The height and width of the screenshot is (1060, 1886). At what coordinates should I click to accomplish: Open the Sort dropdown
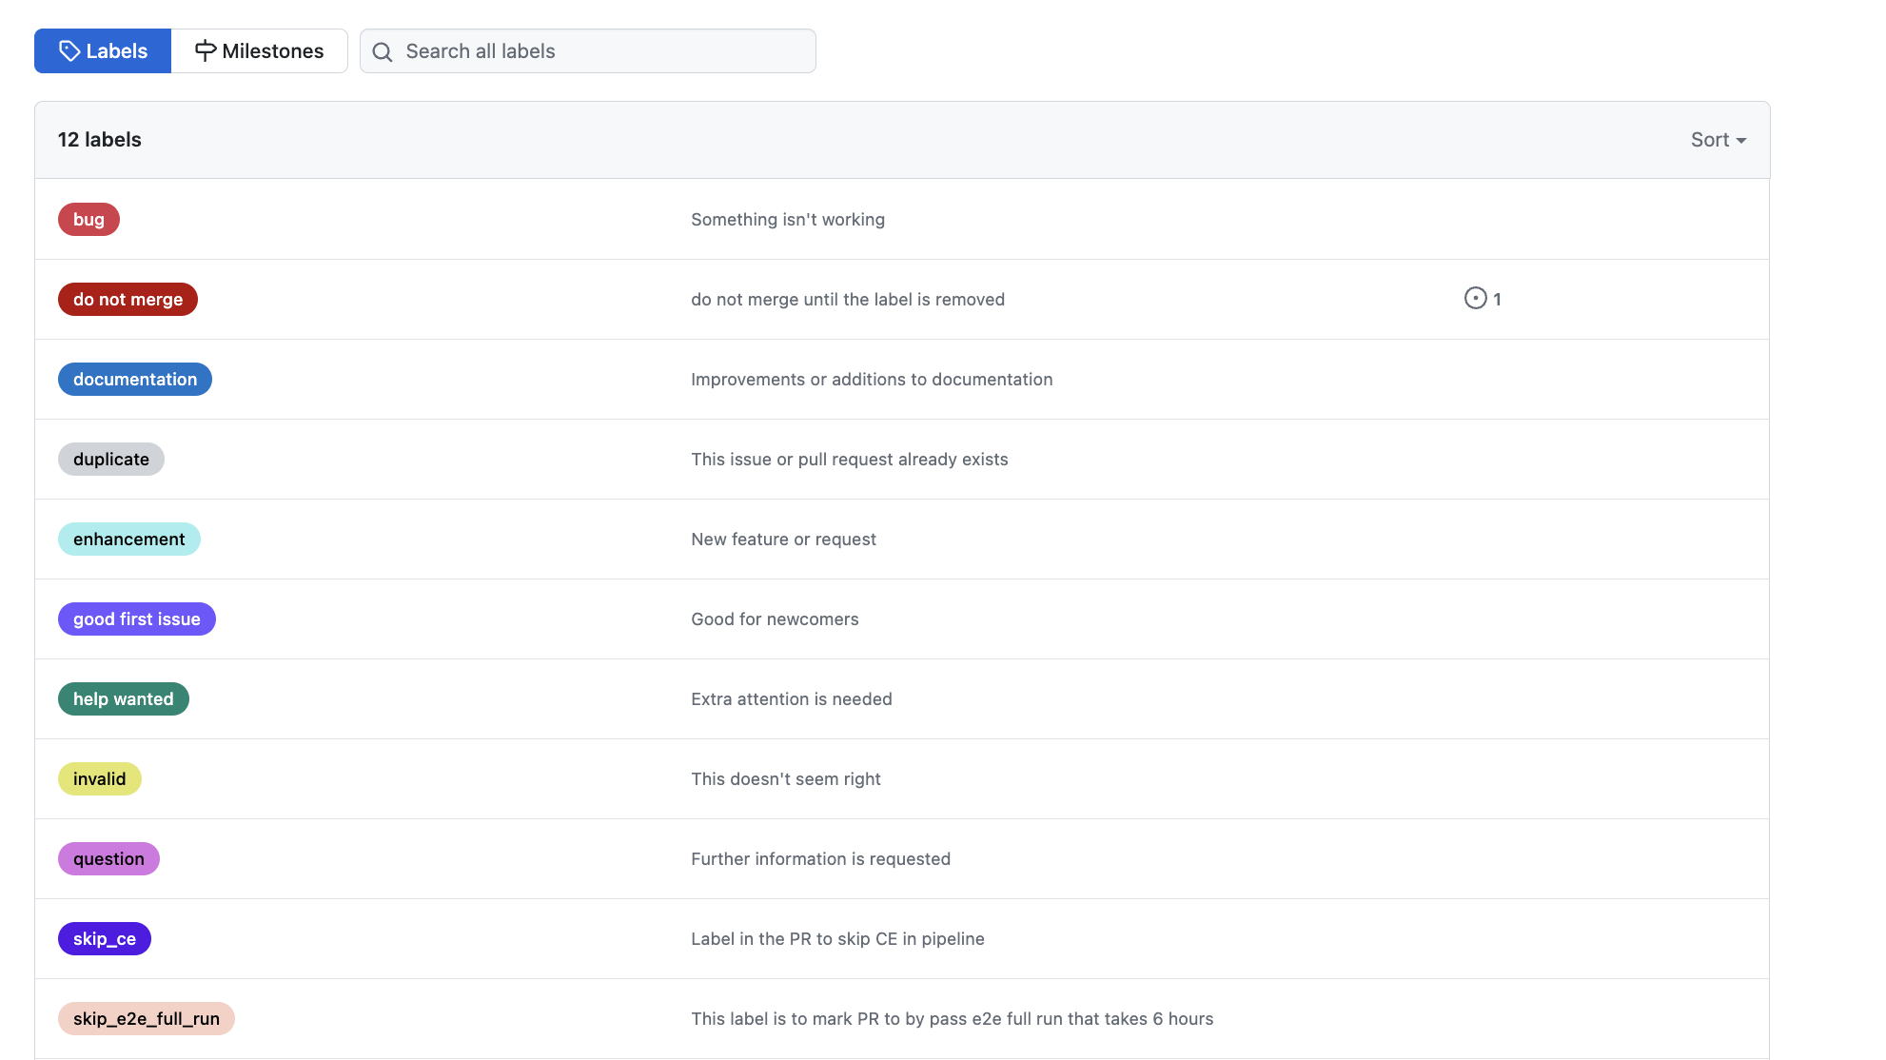coord(1719,140)
